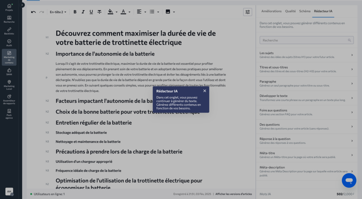Click the text alignment icon
The image size is (362, 199).
[139, 12]
